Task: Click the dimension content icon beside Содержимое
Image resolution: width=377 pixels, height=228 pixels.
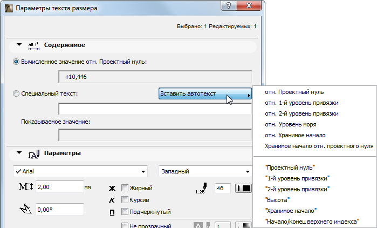Action: click(x=33, y=46)
